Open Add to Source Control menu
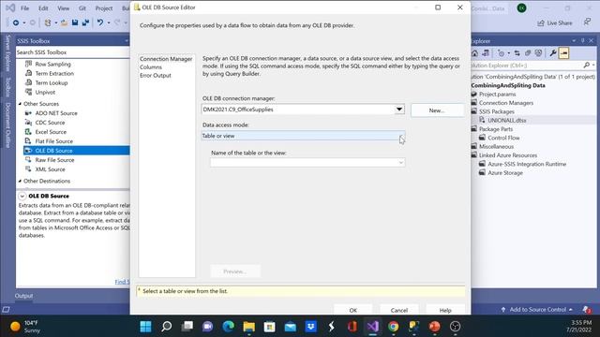Image resolution: width=600 pixels, height=337 pixels. 537,310
